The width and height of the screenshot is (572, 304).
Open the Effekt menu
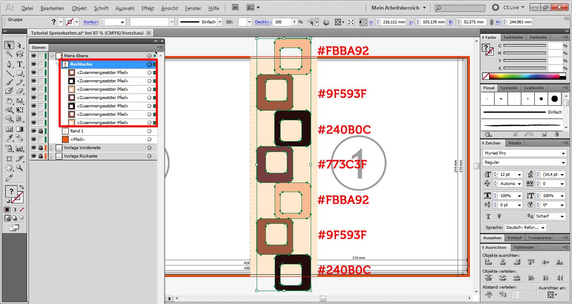(147, 8)
